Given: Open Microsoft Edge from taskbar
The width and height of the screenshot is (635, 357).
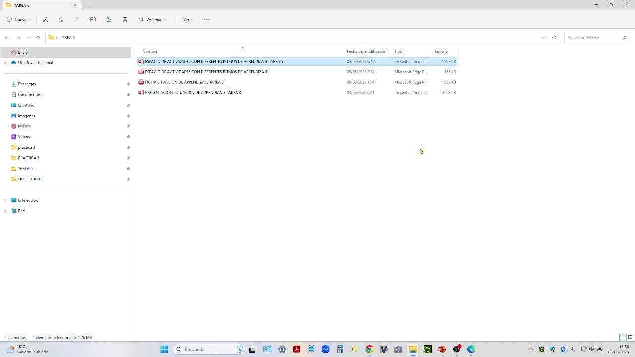Looking at the screenshot, I should (x=471, y=349).
